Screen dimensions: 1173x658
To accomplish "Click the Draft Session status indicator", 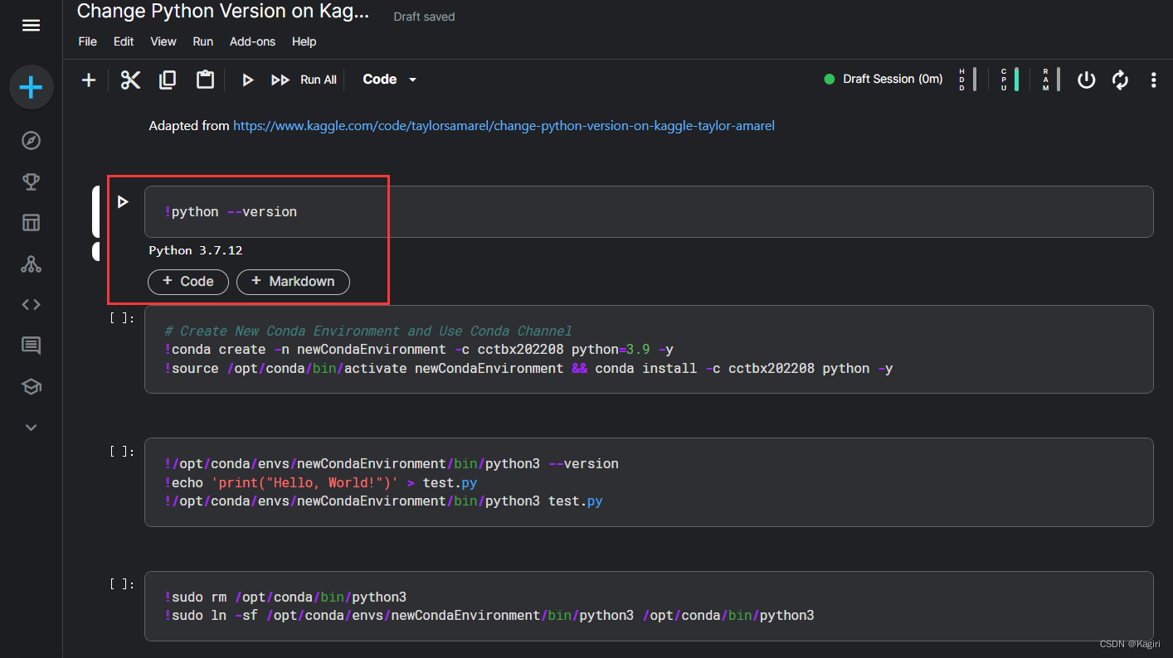I will click(883, 80).
